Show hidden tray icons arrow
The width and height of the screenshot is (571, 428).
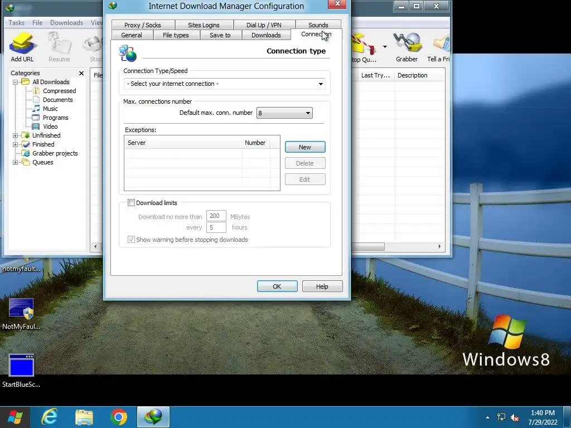coord(487,417)
